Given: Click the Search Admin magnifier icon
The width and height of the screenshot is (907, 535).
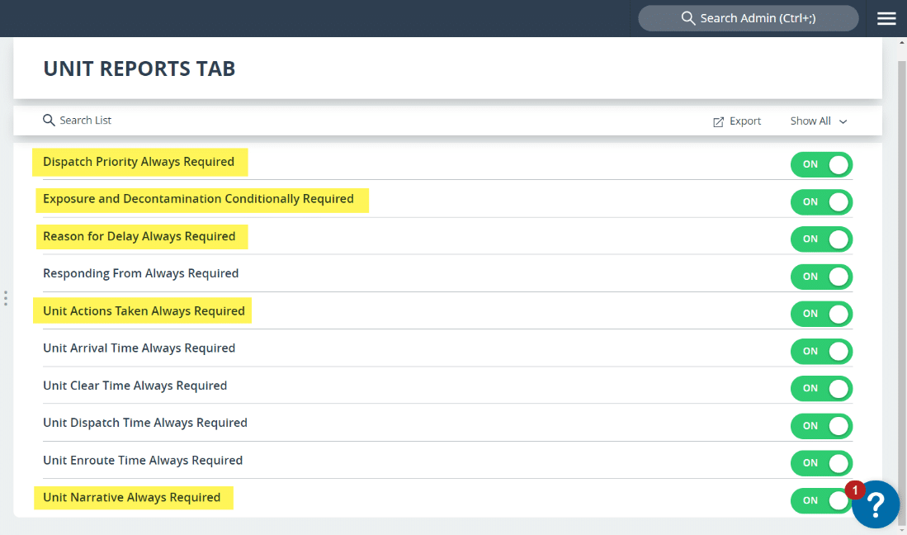Looking at the screenshot, I should pyautogui.click(x=687, y=18).
